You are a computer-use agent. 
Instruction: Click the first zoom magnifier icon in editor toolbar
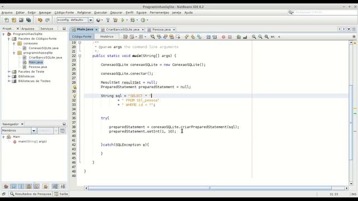click(x=254, y=37)
